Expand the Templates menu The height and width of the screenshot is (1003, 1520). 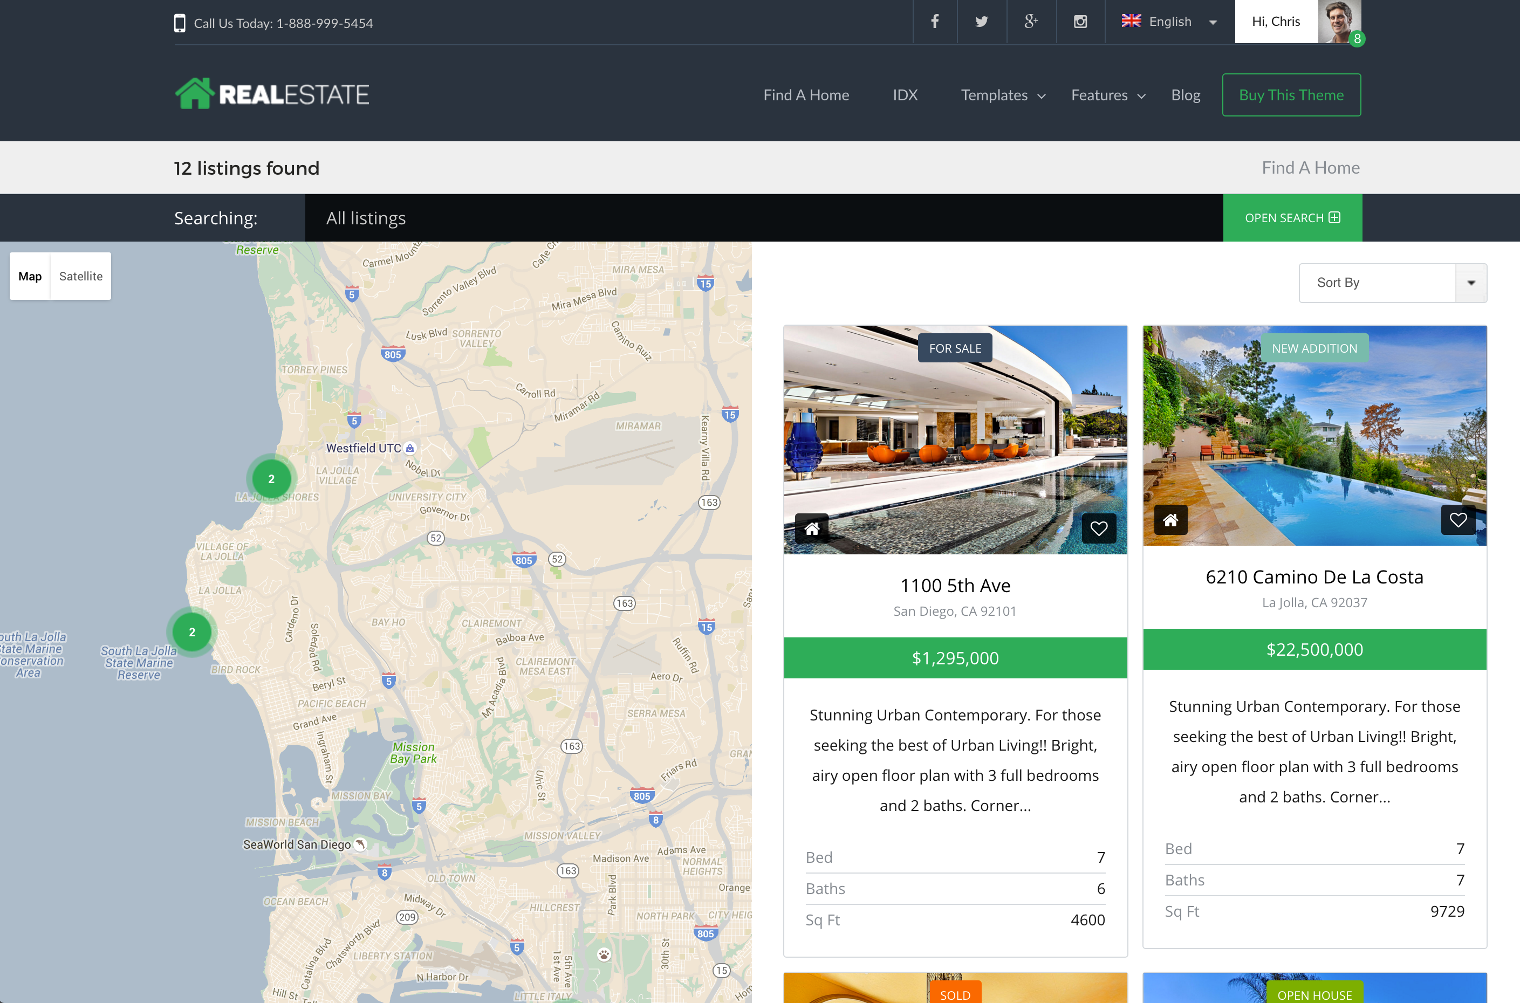click(1003, 95)
